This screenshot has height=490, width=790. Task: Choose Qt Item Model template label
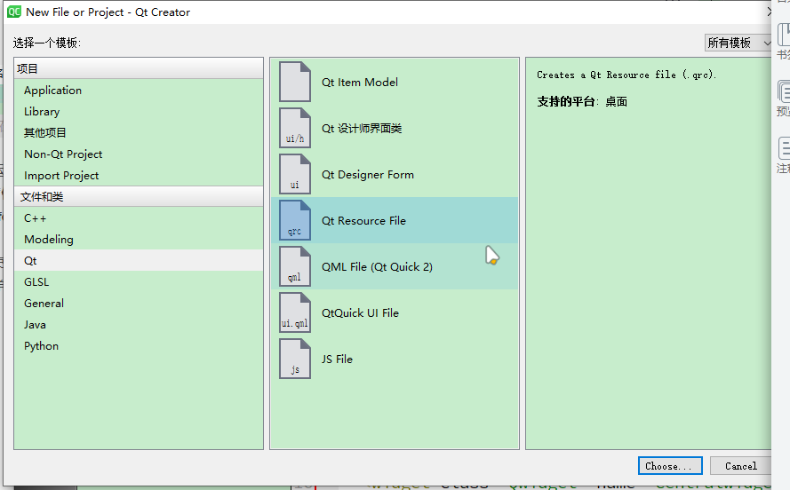tap(360, 82)
